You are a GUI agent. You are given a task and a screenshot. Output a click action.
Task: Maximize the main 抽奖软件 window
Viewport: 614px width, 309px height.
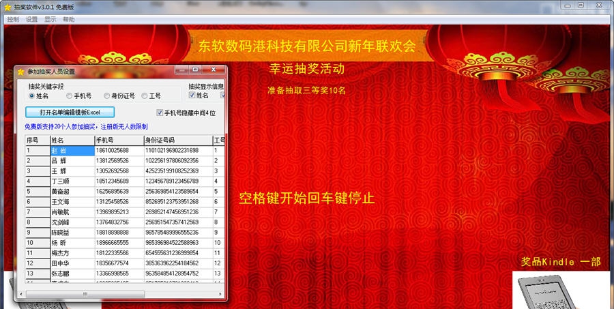581,5
